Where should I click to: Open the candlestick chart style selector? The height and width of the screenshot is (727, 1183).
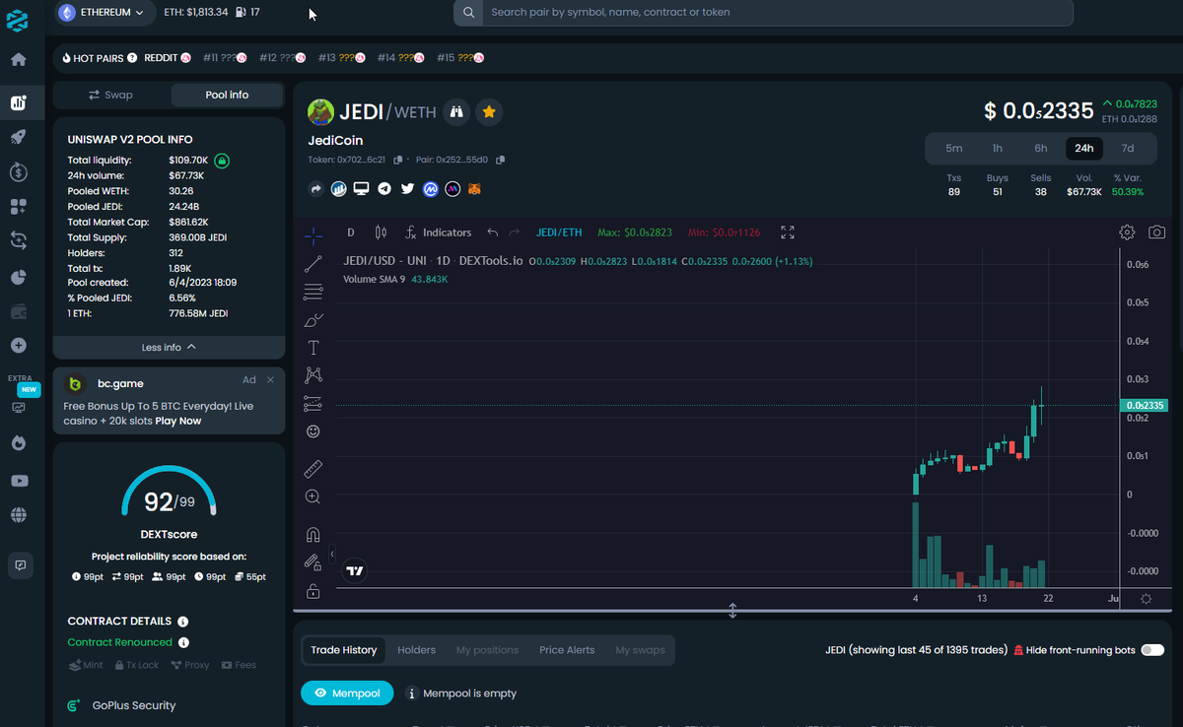381,232
